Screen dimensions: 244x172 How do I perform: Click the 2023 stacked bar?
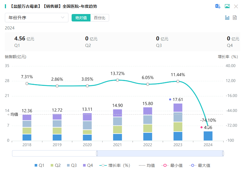click(178, 122)
